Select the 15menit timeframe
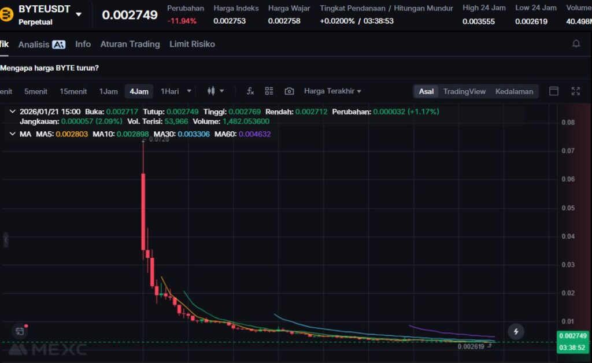Screen dimensions: 592x363 [73, 91]
